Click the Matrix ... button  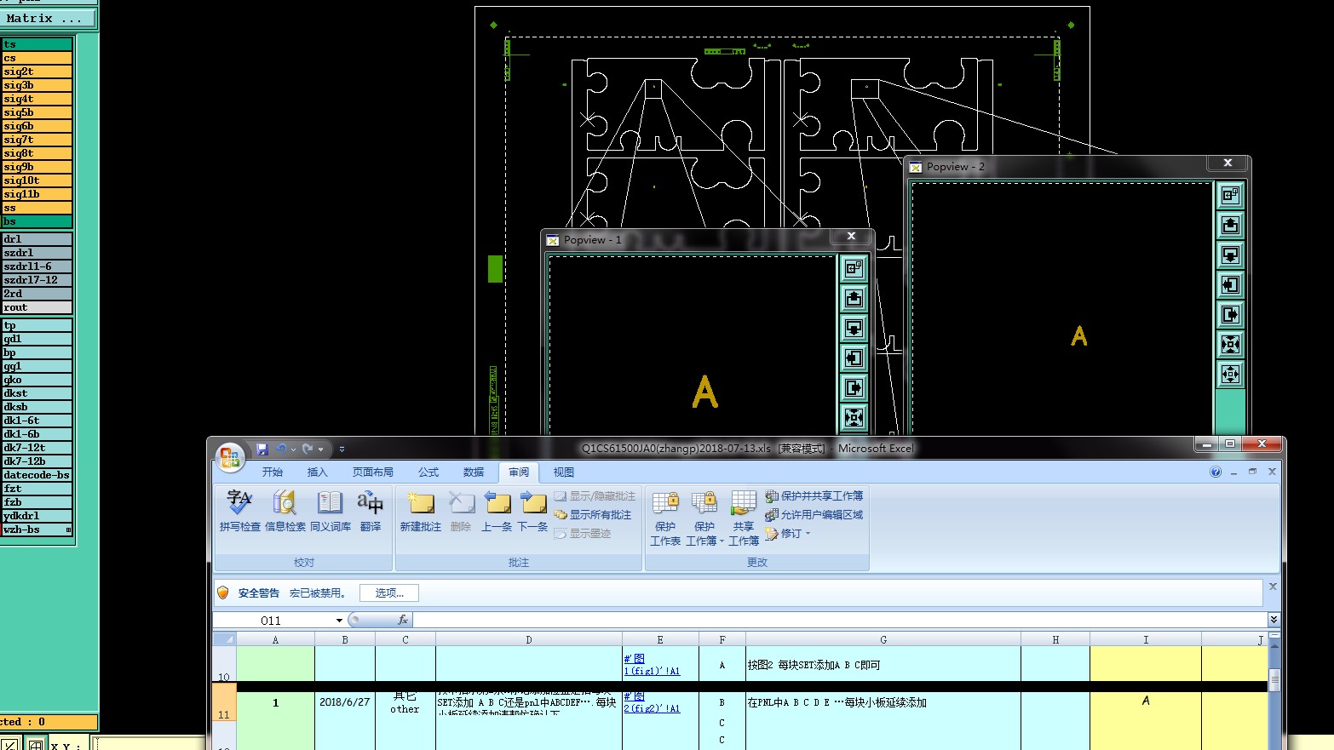(x=49, y=18)
